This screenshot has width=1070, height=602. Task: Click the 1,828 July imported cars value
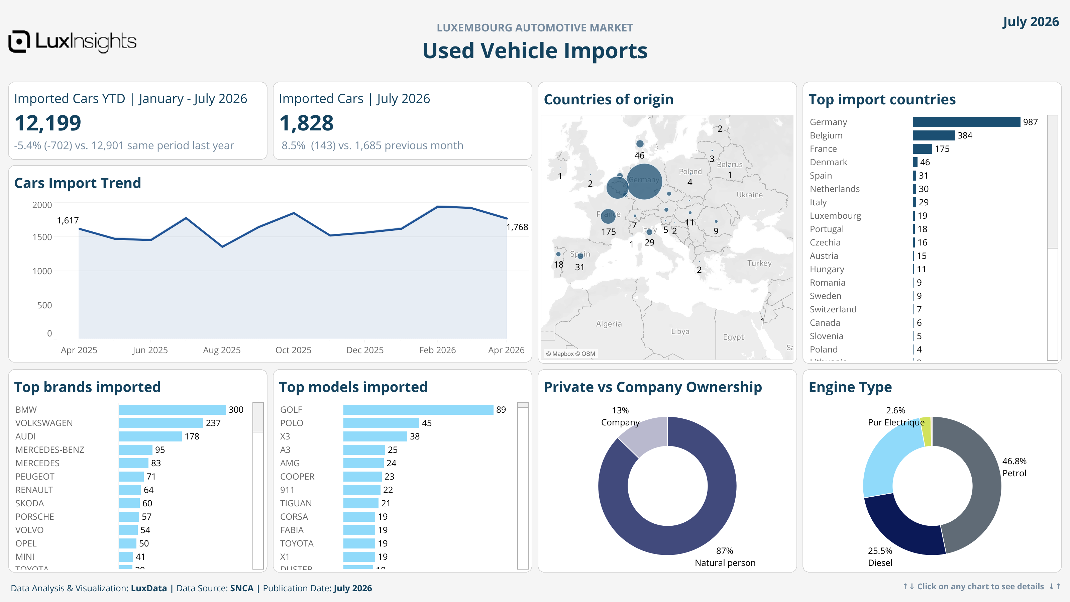[307, 123]
